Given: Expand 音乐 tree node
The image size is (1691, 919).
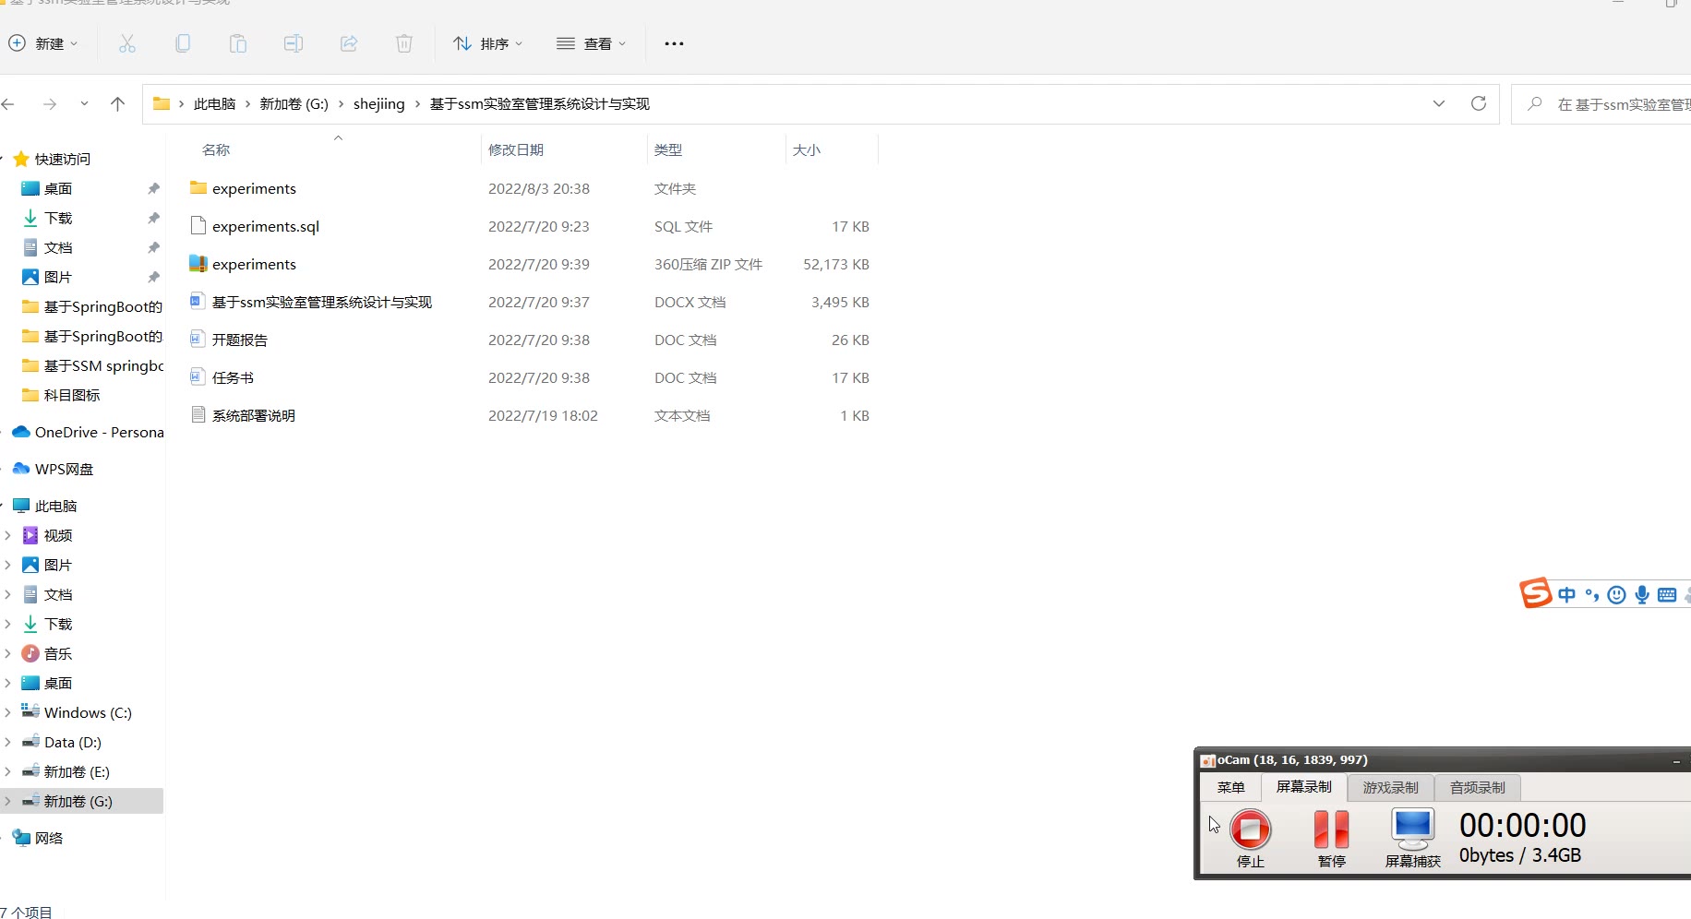Looking at the screenshot, I should [8, 653].
